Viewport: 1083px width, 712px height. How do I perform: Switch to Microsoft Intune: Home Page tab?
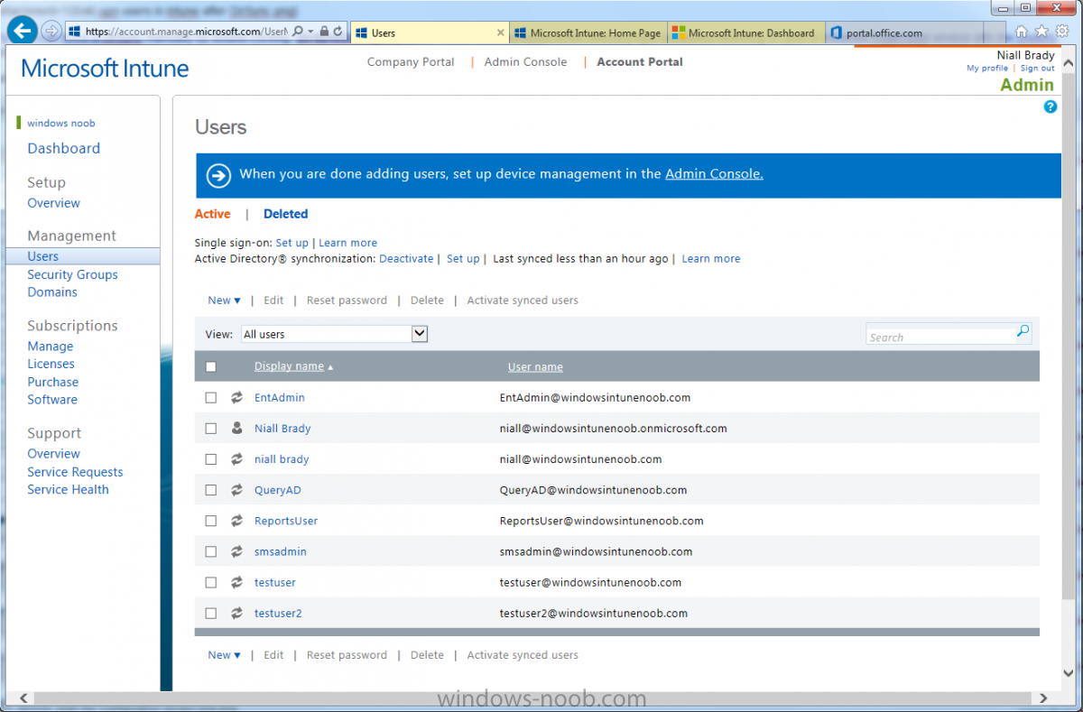point(588,32)
